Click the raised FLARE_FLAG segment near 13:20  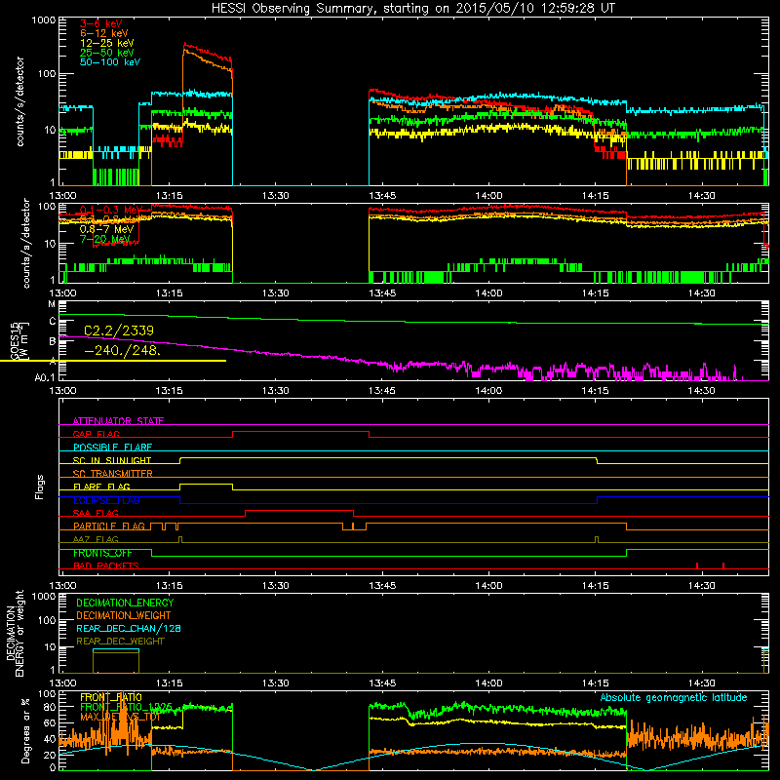pyautogui.click(x=206, y=485)
